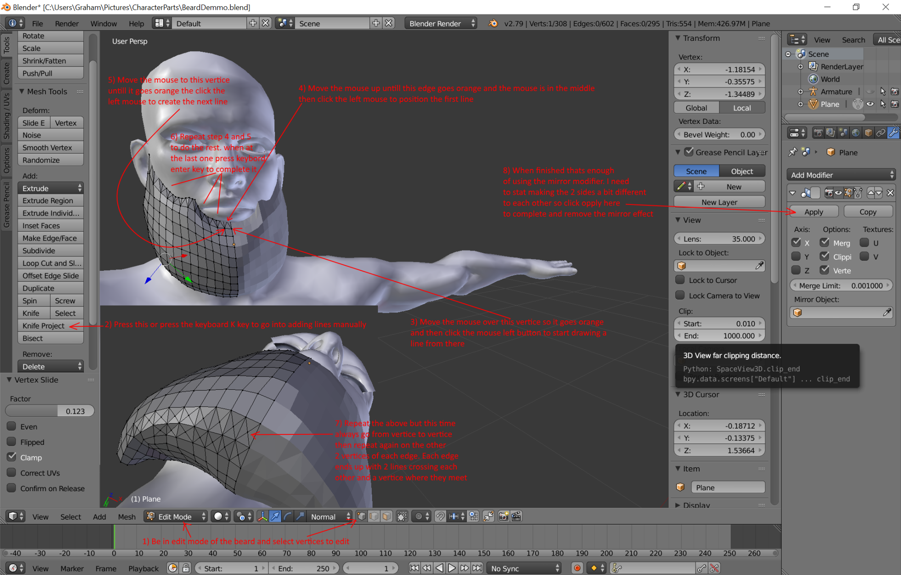The width and height of the screenshot is (901, 575).
Task: Select vertex select mode icon in 3D header
Action: click(x=361, y=516)
